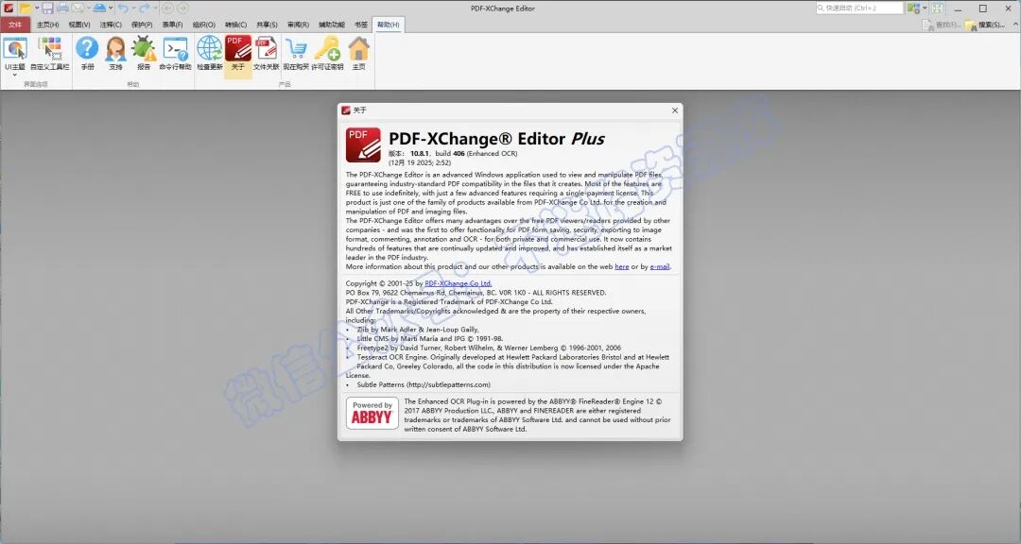Click the navigate forward circle arrow
The image size is (1021, 544).
pos(183,8)
